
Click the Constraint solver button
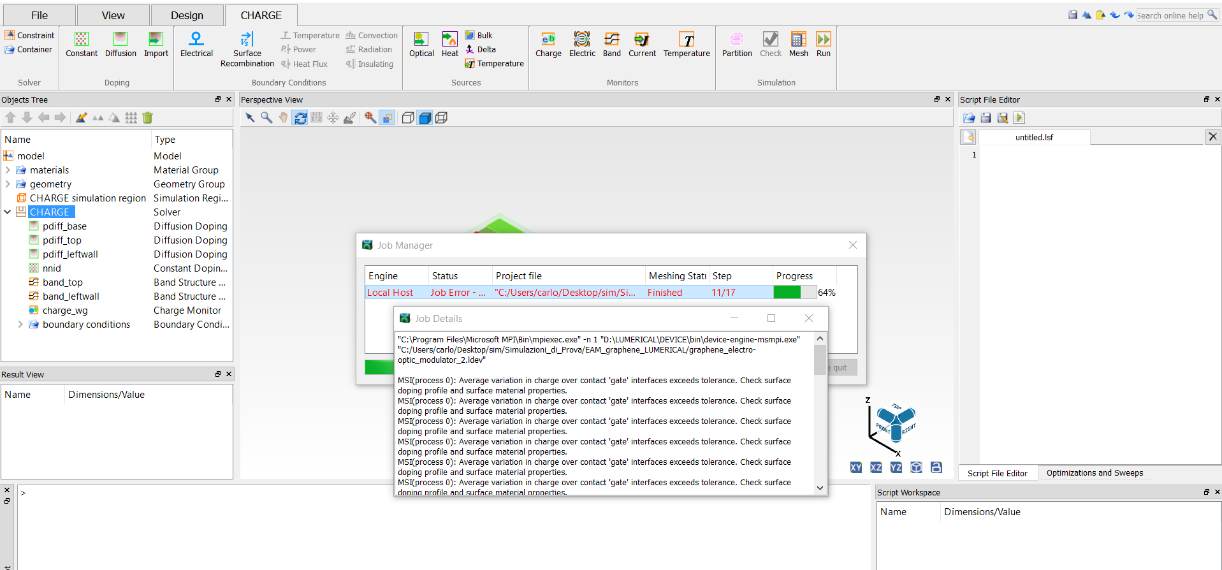[30, 36]
